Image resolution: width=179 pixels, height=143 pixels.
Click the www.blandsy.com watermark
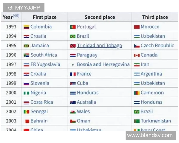tap(150, 136)
